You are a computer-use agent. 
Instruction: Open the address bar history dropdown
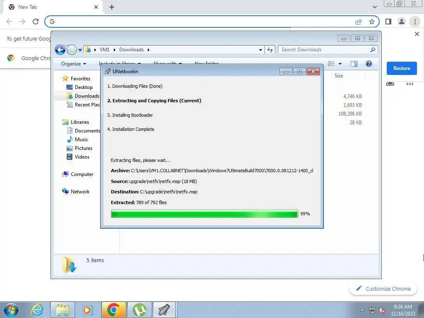pyautogui.click(x=260, y=50)
